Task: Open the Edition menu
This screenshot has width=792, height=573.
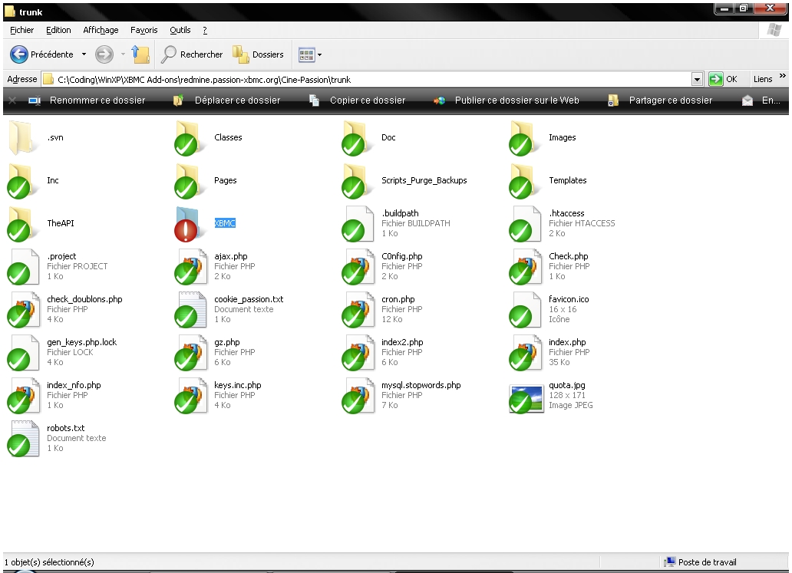Action: [x=58, y=30]
